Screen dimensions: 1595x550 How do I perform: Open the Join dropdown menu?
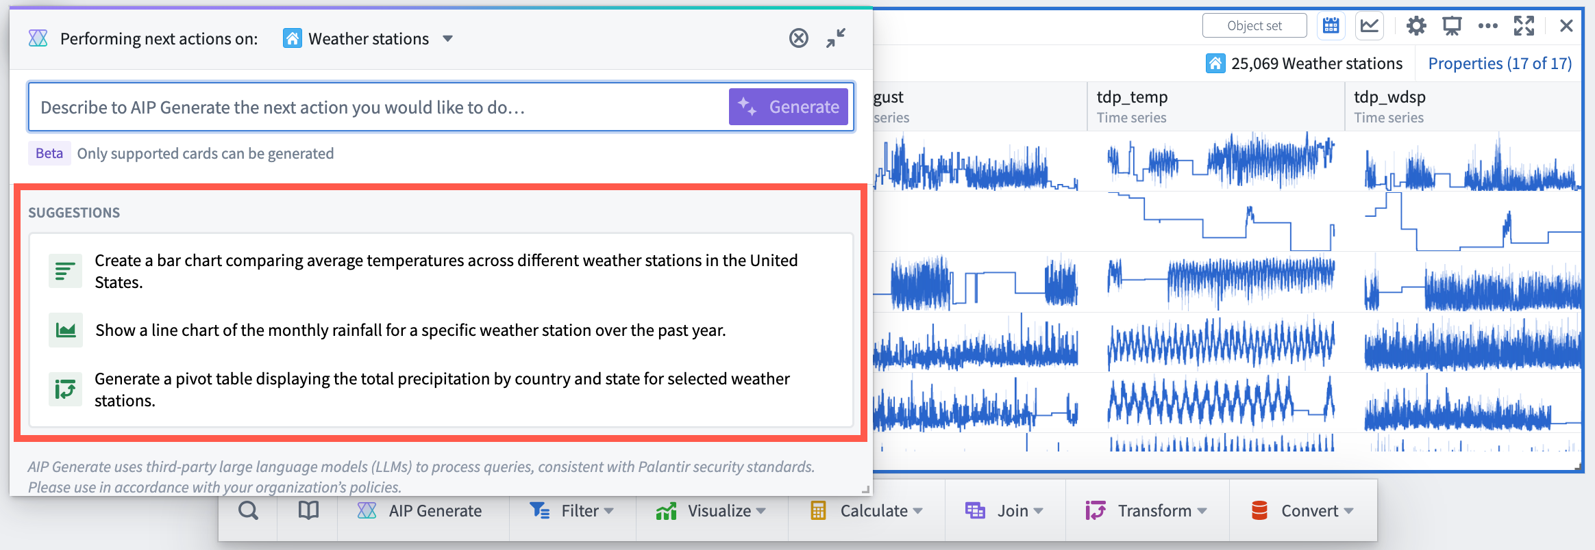point(1004,510)
